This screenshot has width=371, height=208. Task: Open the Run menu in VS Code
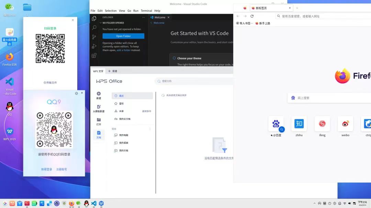click(x=136, y=11)
